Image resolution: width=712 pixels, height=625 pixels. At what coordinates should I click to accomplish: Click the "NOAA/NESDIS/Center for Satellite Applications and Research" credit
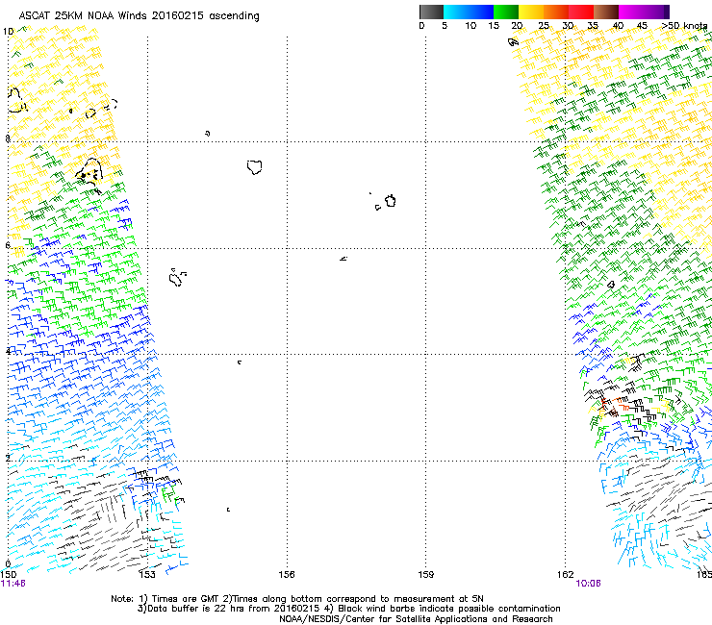[x=416, y=619]
